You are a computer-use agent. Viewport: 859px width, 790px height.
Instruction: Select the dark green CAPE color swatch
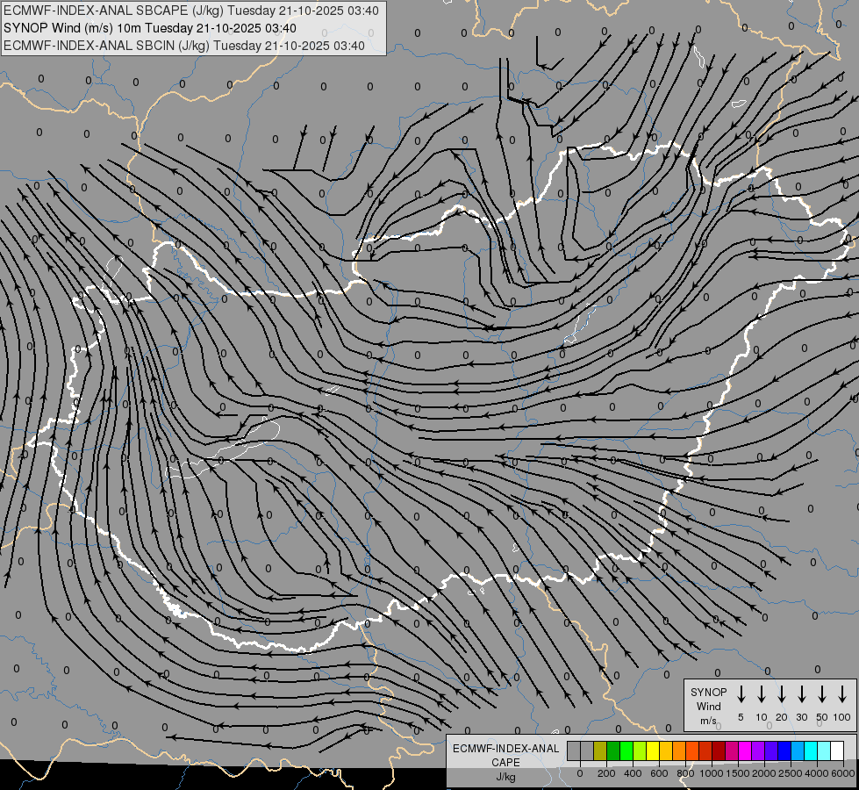613,751
